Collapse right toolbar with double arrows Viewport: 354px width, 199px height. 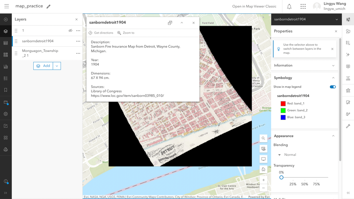(x=348, y=193)
